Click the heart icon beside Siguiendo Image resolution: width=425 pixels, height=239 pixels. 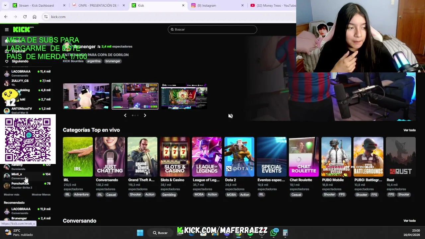(x=7, y=61)
